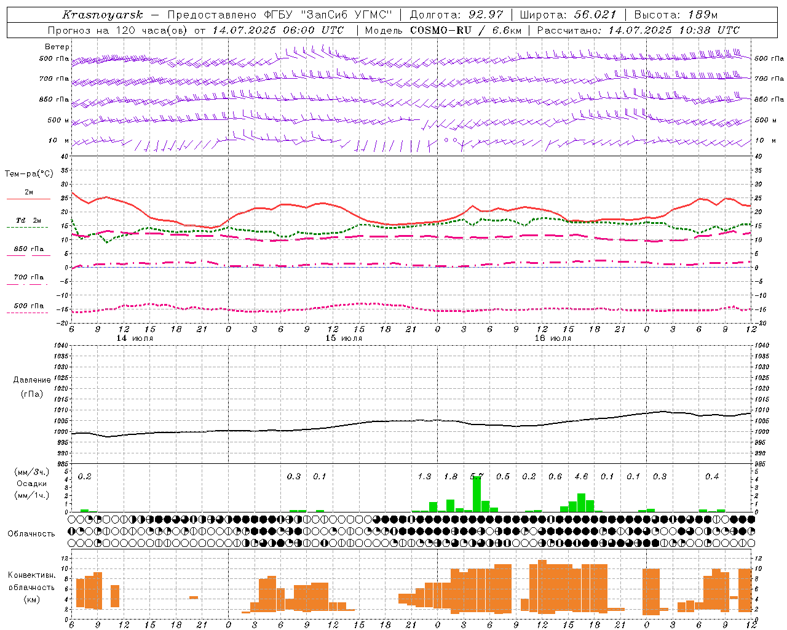Click the "Осадки" precipitation label

click(32, 484)
